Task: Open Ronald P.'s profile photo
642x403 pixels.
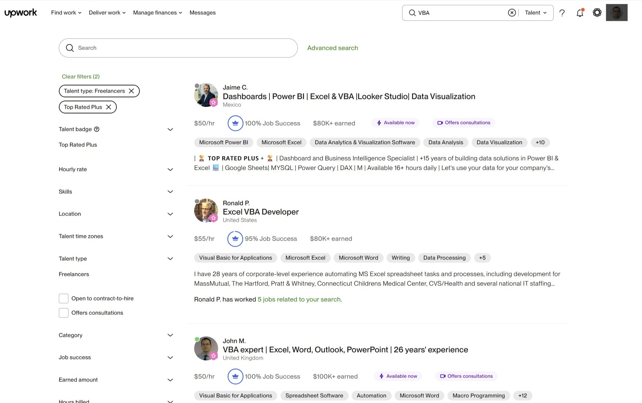Action: [206, 210]
